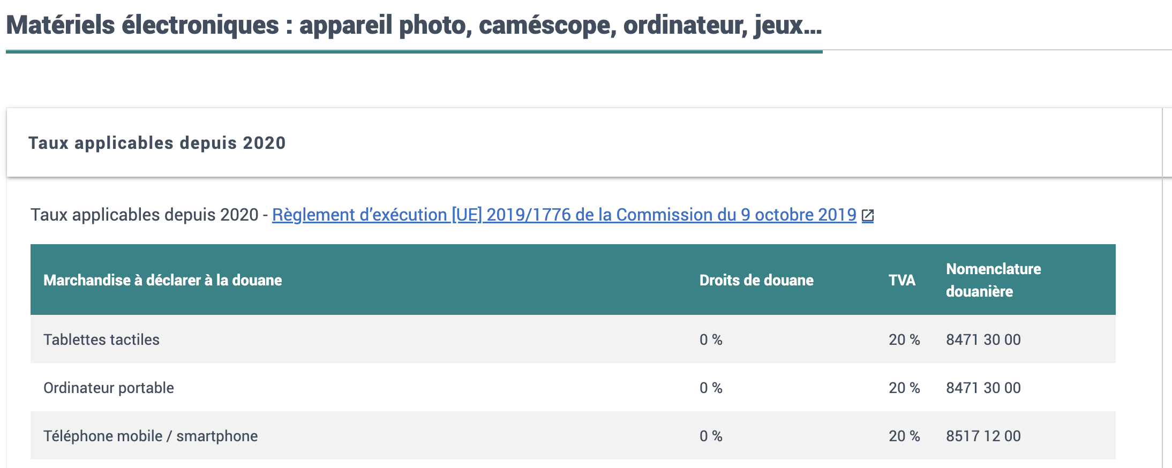Click the customs duty value for Ordinateur portable
The height and width of the screenshot is (468, 1172).
click(x=711, y=388)
